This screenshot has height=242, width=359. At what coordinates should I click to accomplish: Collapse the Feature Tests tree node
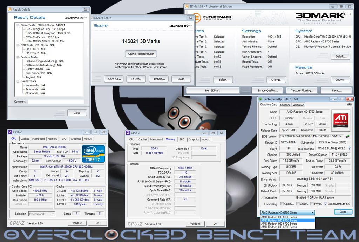click(18, 57)
